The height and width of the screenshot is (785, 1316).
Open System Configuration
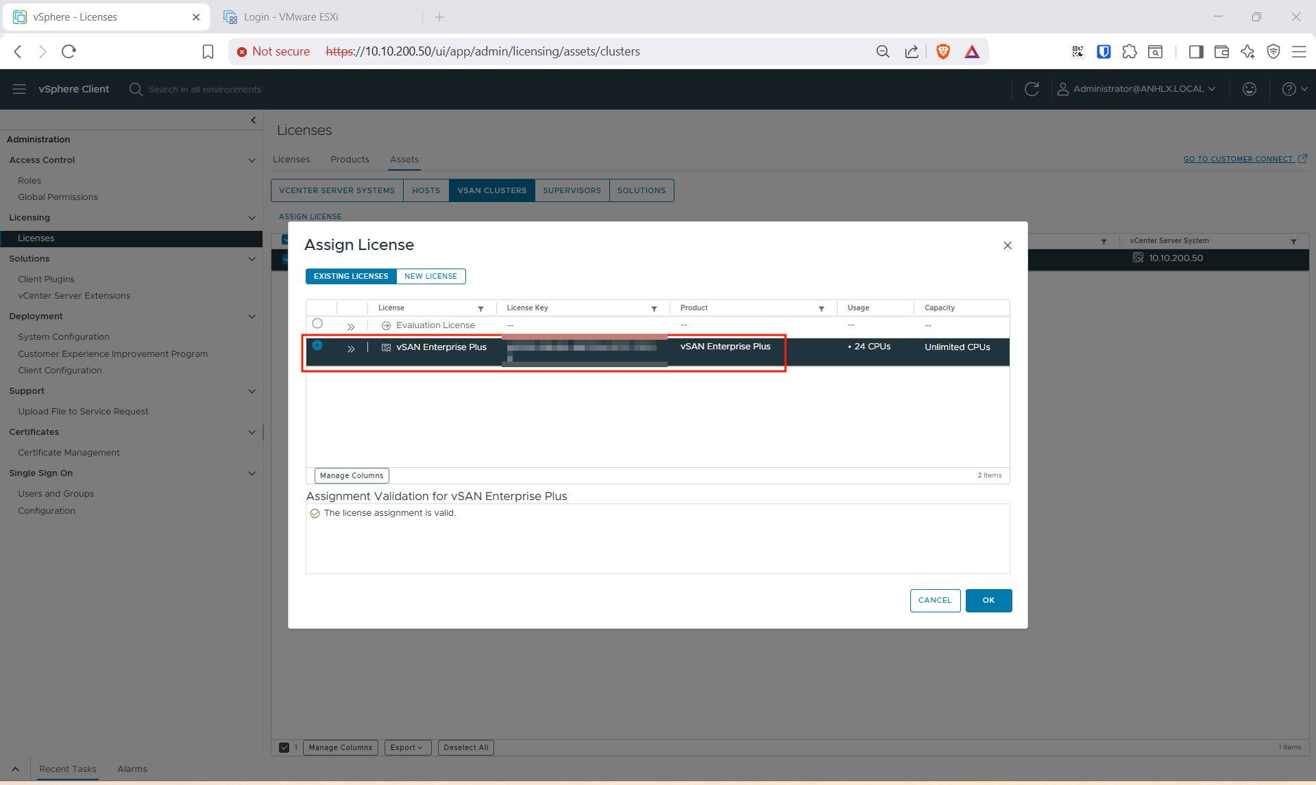[64, 336]
